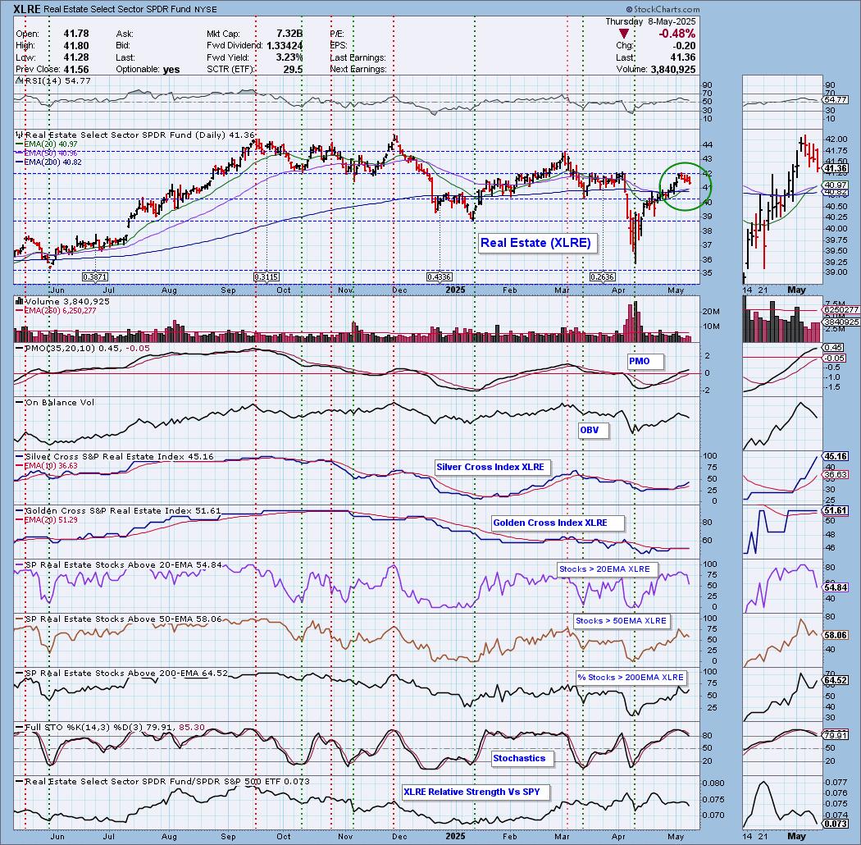Screen dimensions: 861x845
Task: Click the 'Stocks > 50EMA XLRE' annotation
Action: [x=621, y=621]
